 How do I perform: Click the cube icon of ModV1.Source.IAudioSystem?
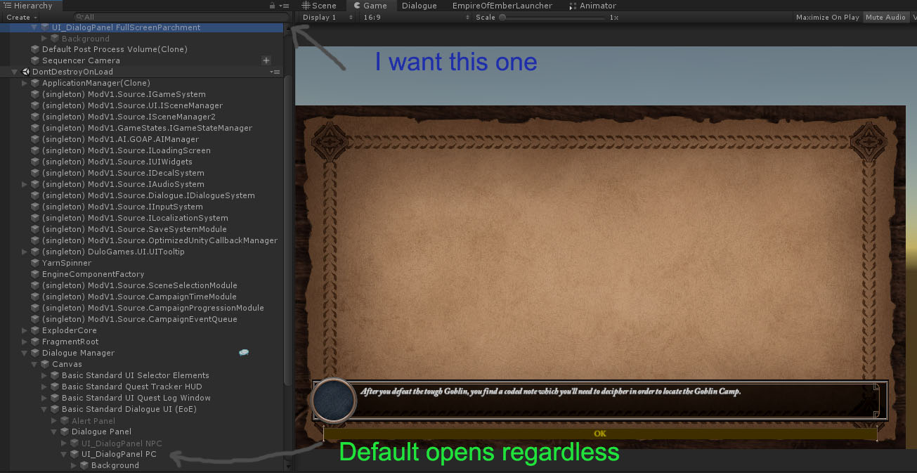pyautogui.click(x=35, y=184)
